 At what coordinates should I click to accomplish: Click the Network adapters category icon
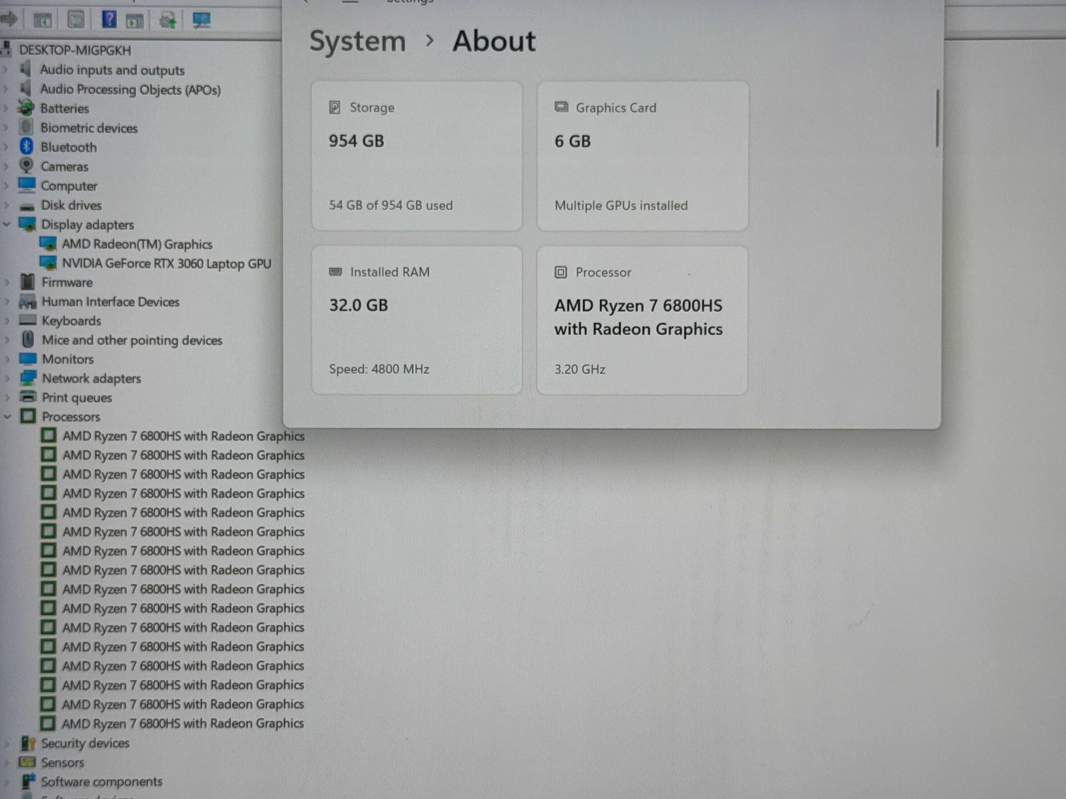(x=28, y=378)
